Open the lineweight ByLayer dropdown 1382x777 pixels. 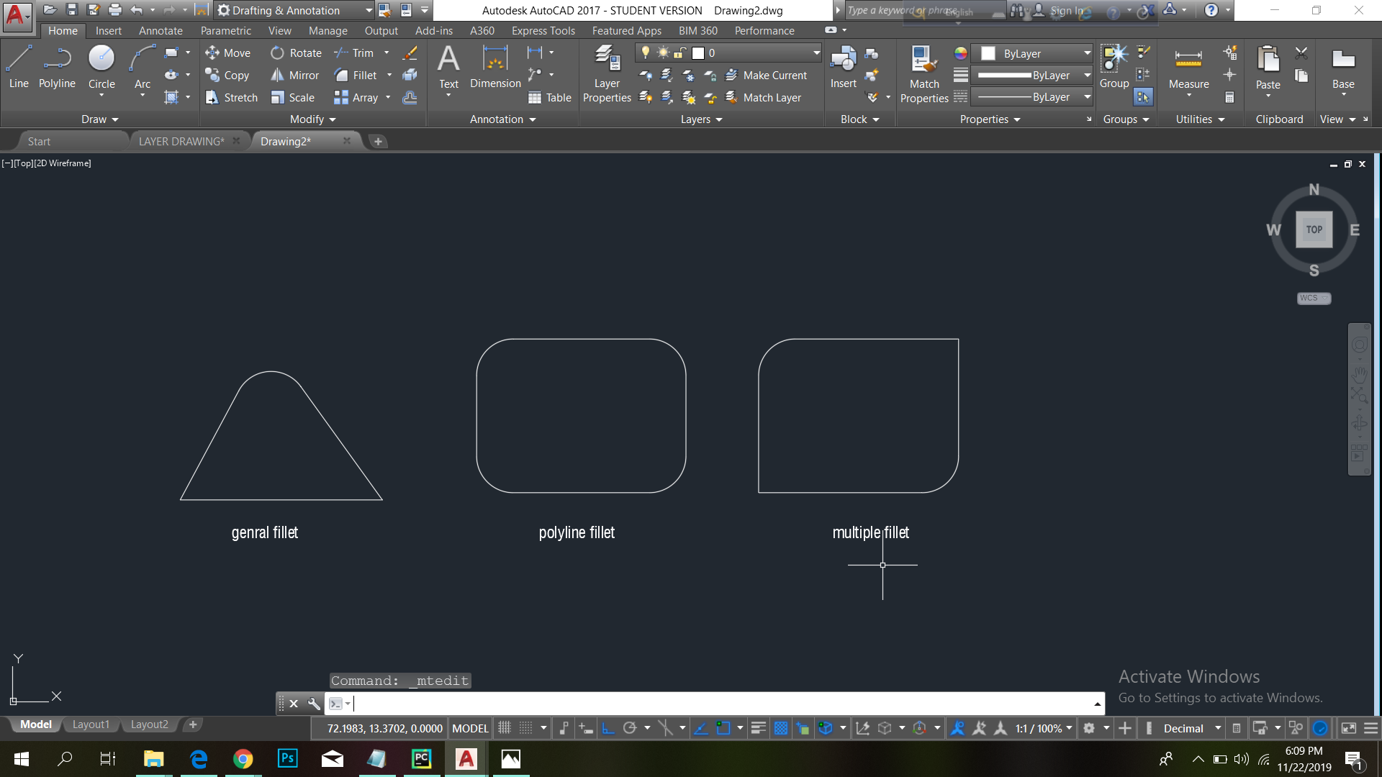point(1032,75)
